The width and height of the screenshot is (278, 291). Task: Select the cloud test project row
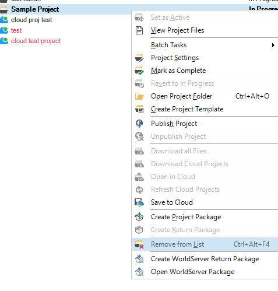tap(36, 41)
